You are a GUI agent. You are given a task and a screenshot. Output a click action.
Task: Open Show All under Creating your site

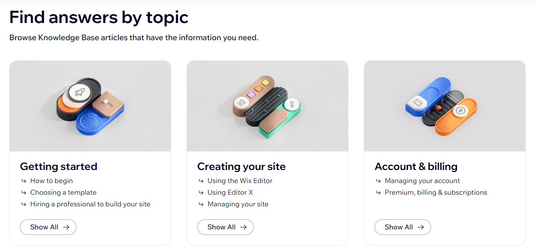pos(225,227)
